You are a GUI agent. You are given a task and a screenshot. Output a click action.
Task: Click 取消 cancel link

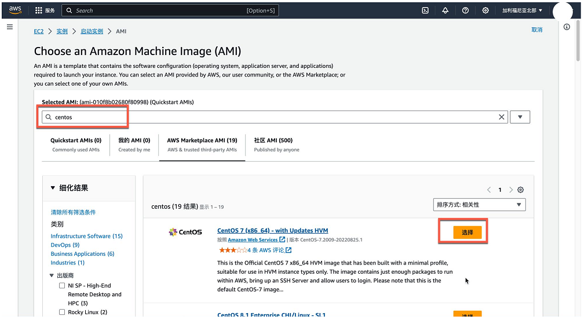[536, 30]
